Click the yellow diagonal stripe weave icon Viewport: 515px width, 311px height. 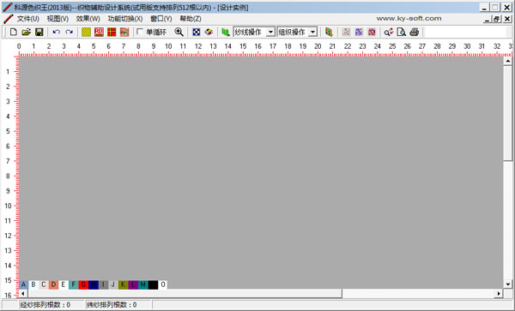[87, 32]
